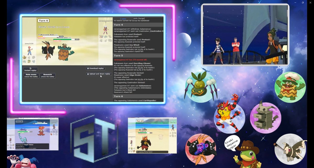This screenshot has height=168, width=314.
Task: Click Upload and share replay
Action: (99, 74)
